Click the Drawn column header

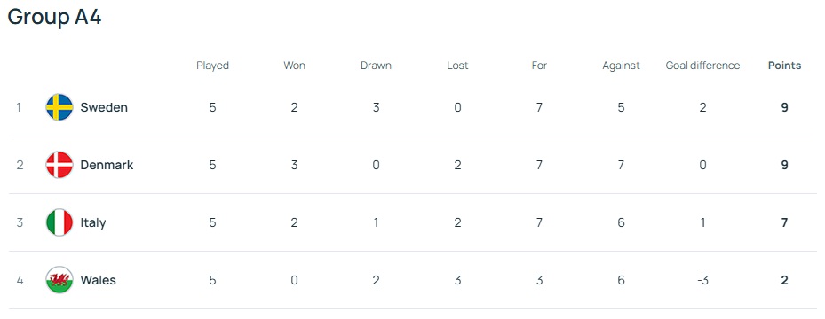click(376, 66)
